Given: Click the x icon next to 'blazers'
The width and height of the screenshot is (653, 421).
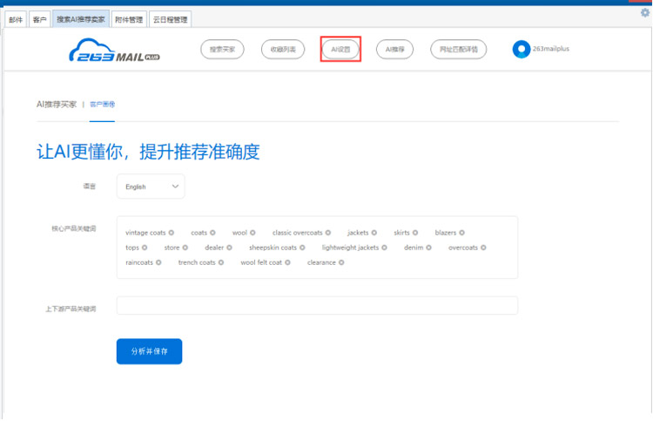Looking at the screenshot, I should (462, 233).
